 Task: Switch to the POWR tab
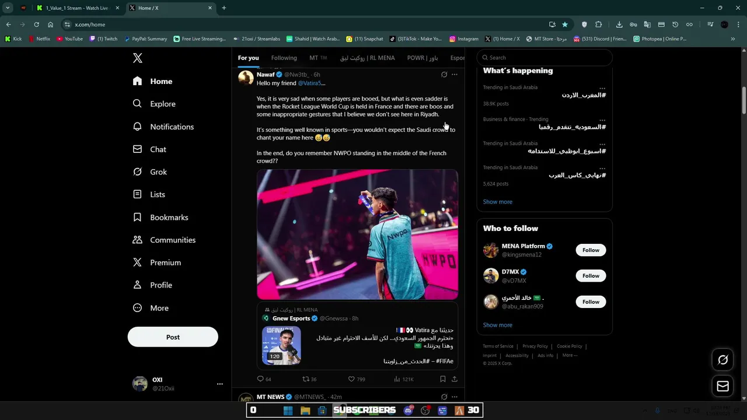[423, 58]
